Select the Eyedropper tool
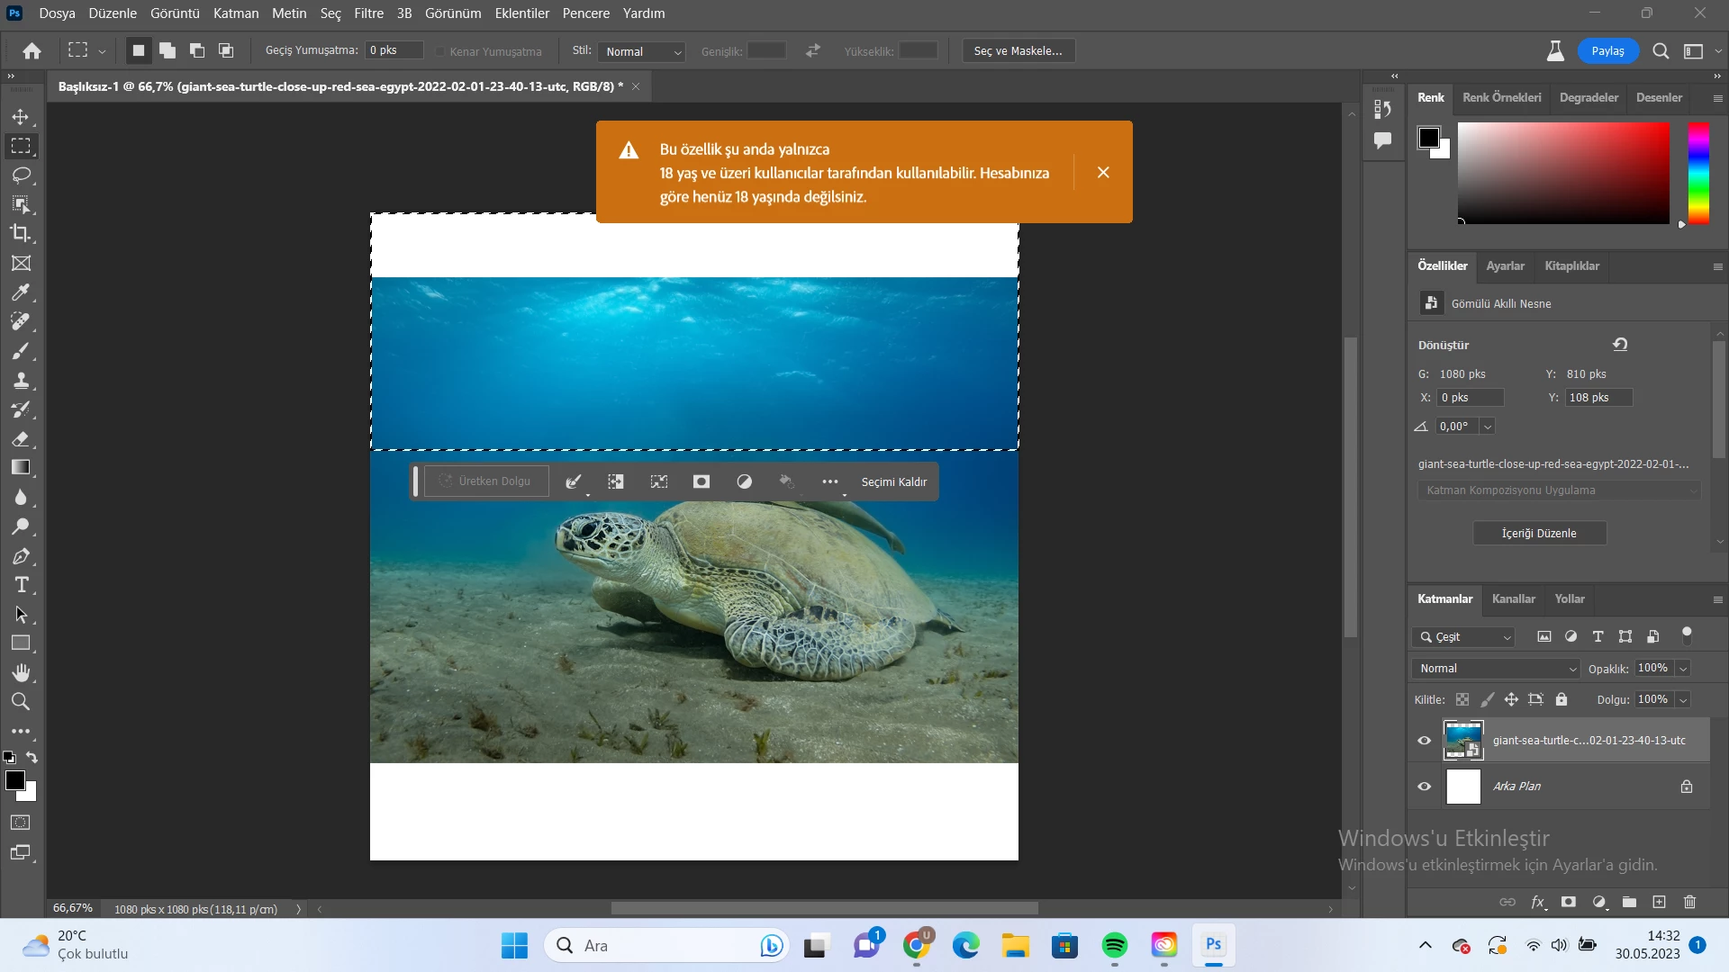The image size is (1729, 972). coord(21,292)
